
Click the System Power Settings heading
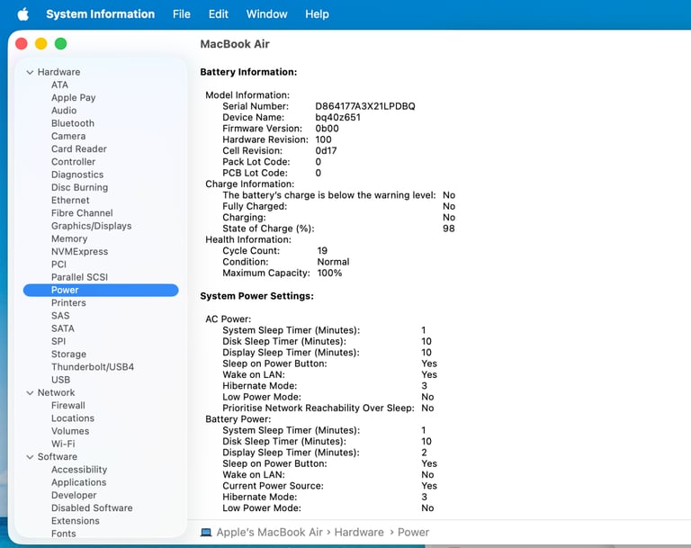click(x=257, y=296)
